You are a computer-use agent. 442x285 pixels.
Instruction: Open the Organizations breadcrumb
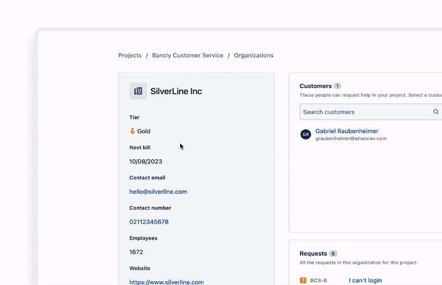pos(254,56)
